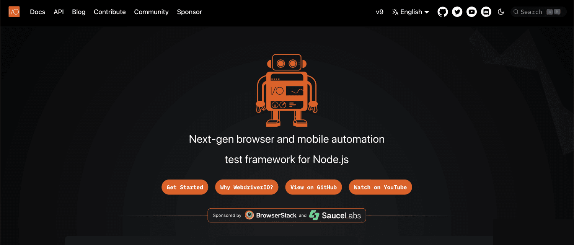Click the WebdriverIO I/O logo
This screenshot has height=245, width=574.
point(14,12)
